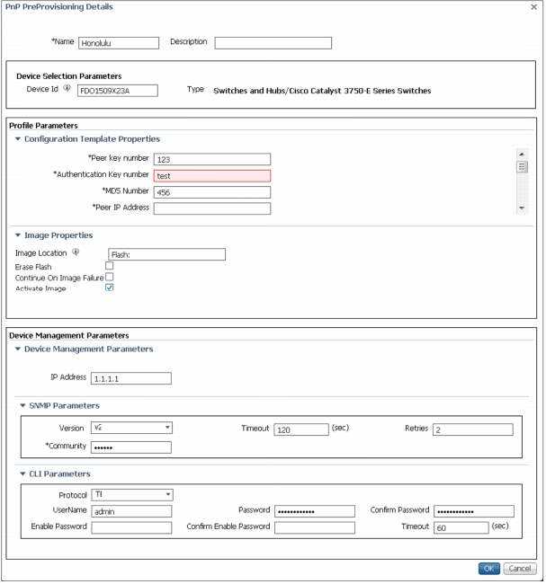This screenshot has width=546, height=584.
Task: Click the Device Selection Parameters heading
Action: 69,76
